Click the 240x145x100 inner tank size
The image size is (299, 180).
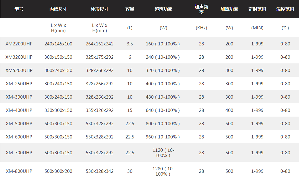58,44
